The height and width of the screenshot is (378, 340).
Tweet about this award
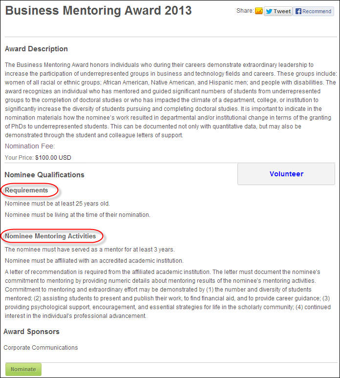(278, 11)
